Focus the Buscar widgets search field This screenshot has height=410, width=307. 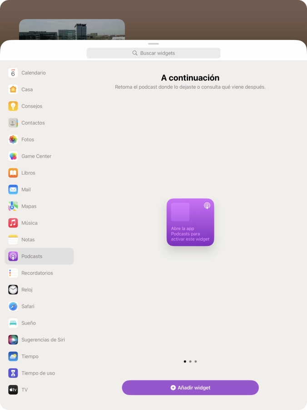pos(153,53)
